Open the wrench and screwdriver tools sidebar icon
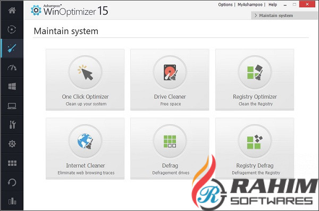Viewport: 319px width, 211px height. (12, 125)
